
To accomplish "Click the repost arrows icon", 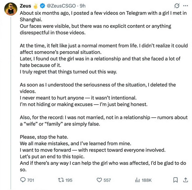I will pos(61,180).
